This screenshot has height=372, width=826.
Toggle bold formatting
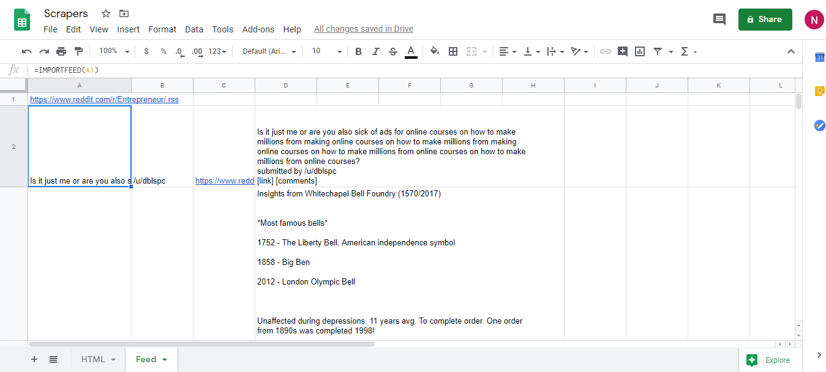pyautogui.click(x=359, y=51)
